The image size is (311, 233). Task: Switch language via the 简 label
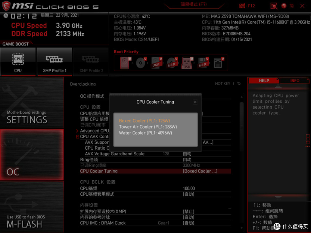(291, 6)
